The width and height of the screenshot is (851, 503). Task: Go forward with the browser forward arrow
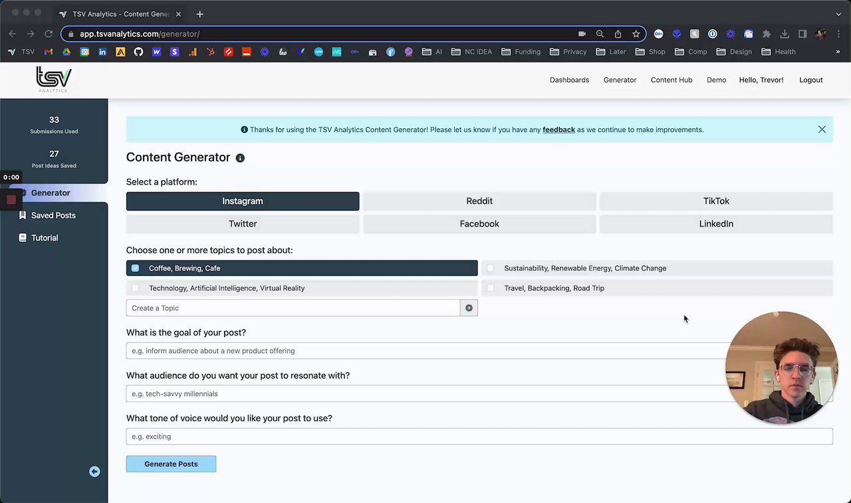pyautogui.click(x=30, y=34)
